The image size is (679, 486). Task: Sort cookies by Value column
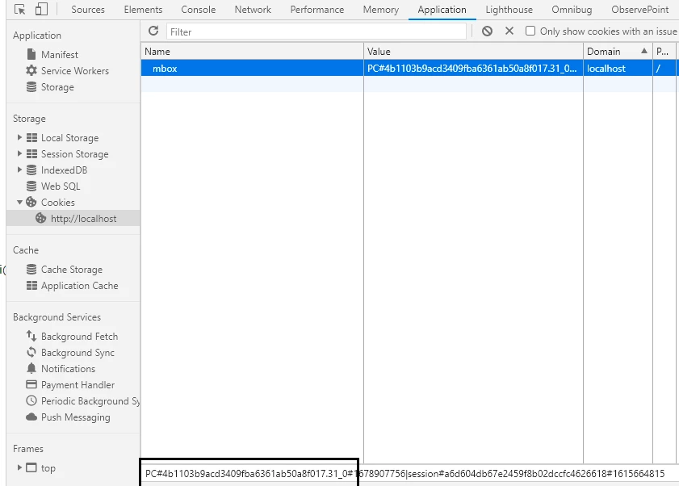click(473, 52)
